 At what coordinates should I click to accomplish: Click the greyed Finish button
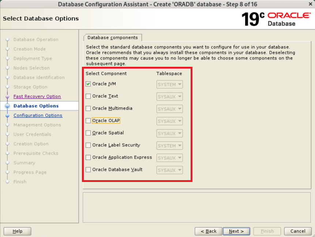pos(267,231)
